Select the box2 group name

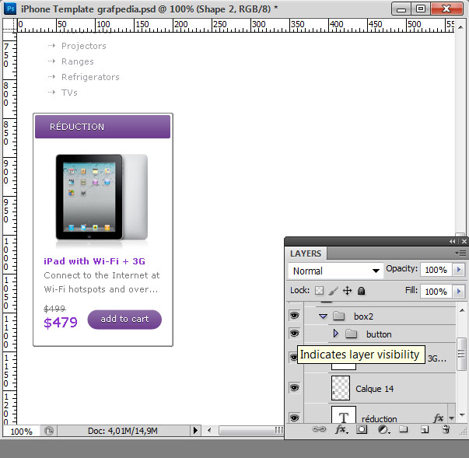363,316
